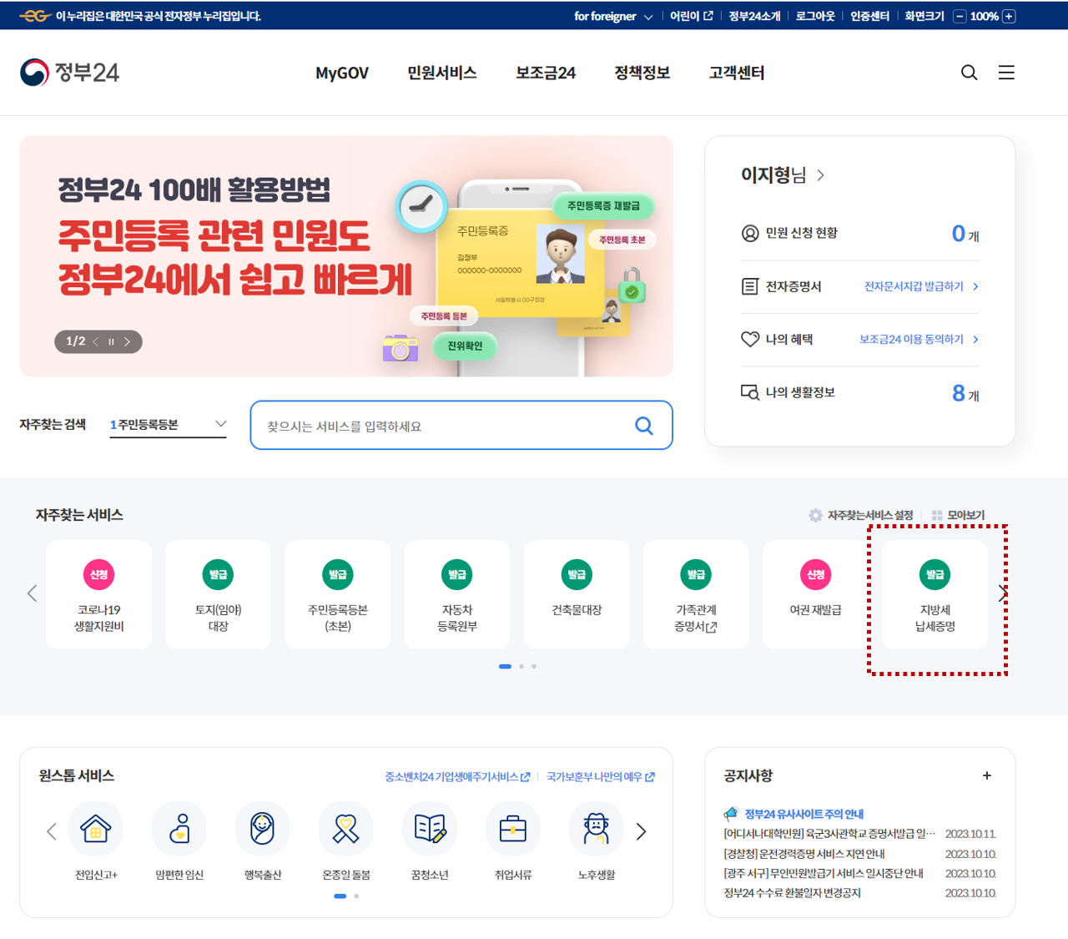Viewport: 1068px width, 939px height.
Task: Click the blue search icon in search box
Action: (x=644, y=426)
